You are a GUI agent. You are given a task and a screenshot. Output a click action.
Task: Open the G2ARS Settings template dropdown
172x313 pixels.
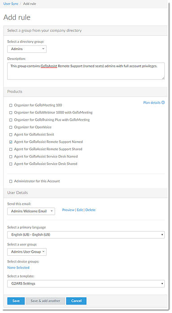point(86,283)
